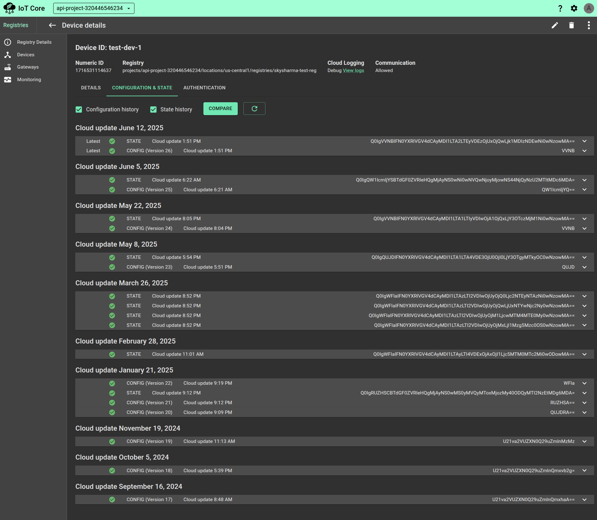Image resolution: width=597 pixels, height=520 pixels.
Task: Open the help question mark icon
Action: tap(560, 8)
